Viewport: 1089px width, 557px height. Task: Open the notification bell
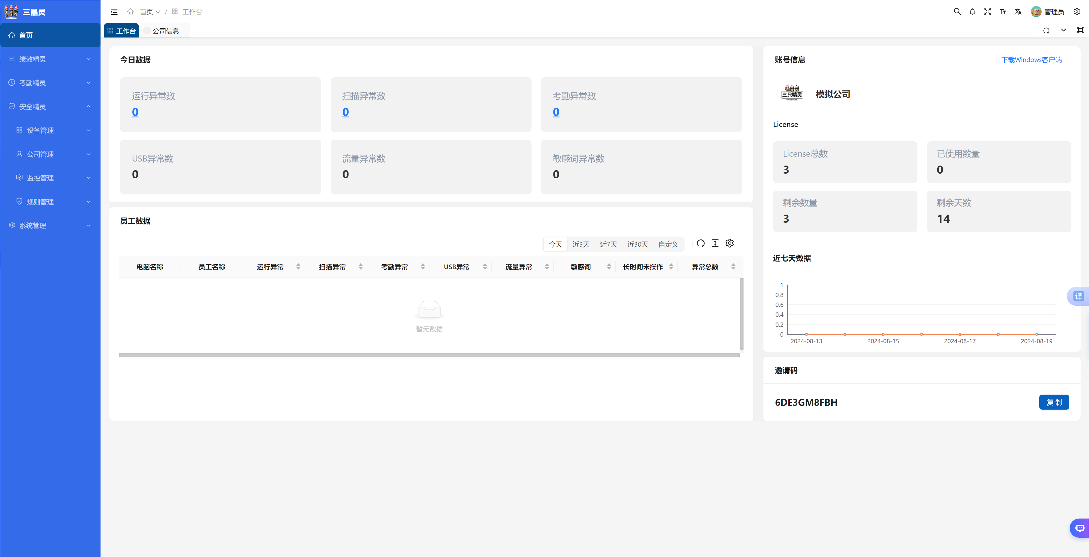coord(972,12)
